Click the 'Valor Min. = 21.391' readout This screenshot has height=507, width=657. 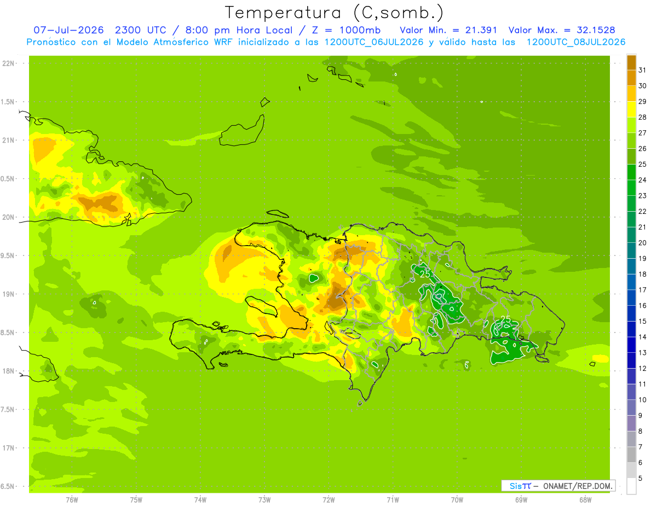pyautogui.click(x=448, y=30)
